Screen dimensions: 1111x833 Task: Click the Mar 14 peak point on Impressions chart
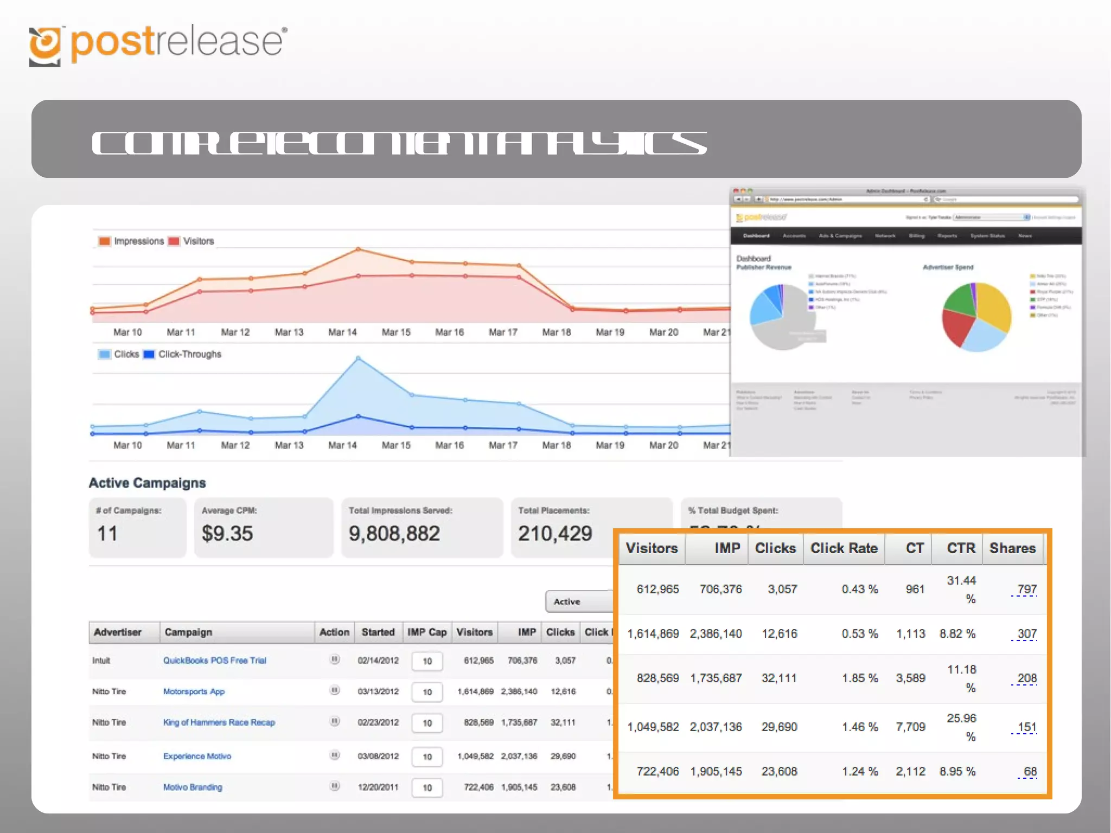pos(358,249)
